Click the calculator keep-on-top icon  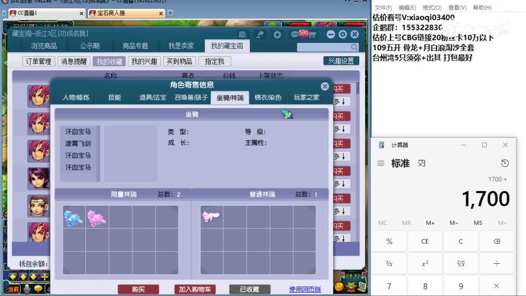tap(422, 163)
